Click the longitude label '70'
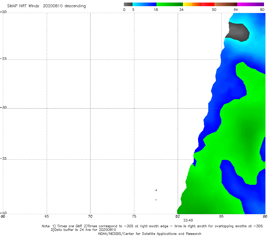268x236 pixels. (90, 216)
